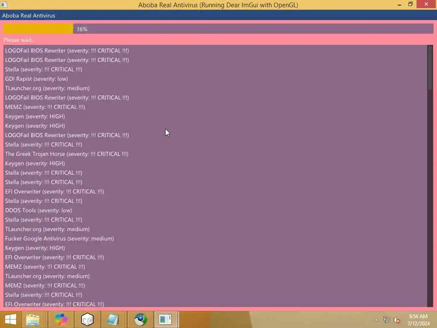Close the Aboba Real Antivirus window
This screenshot has width=437, height=328.
(x=426, y=4)
